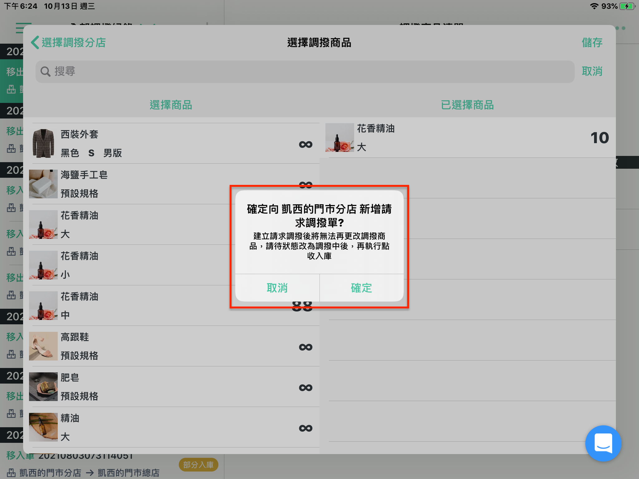
Task: Save selection with 儲存
Action: point(592,42)
